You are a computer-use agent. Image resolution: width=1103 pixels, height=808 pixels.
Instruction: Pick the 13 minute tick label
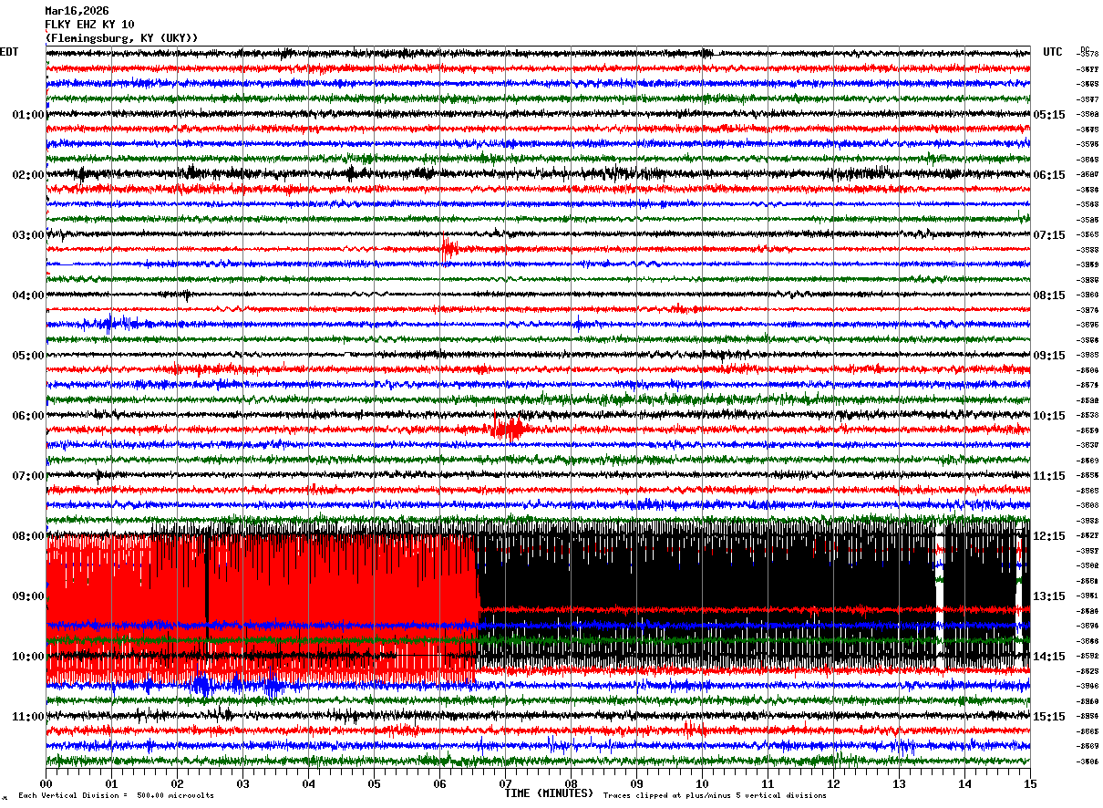[x=899, y=784]
